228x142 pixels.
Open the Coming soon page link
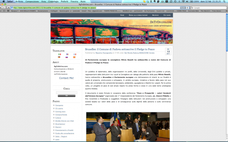click(x=60, y=112)
